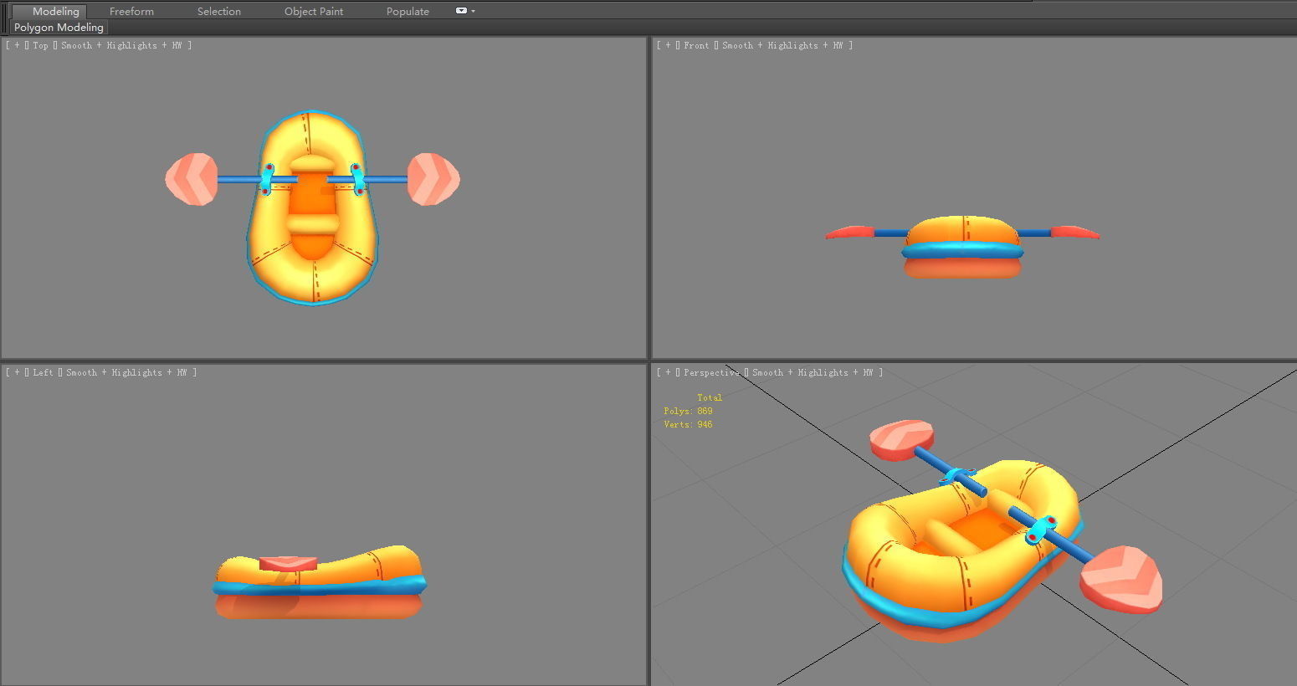Click the Verts: 946 statistic
The width and height of the screenshot is (1297, 686).
(x=688, y=424)
